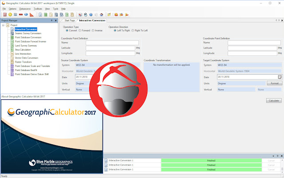This screenshot has height=178, width=284.
Task: Close the Interactive Conversion document tab area
Action: tap(282, 20)
